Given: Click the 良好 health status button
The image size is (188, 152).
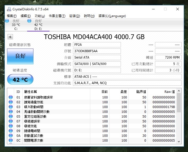Looking at the screenshot, I should coord(20,56).
